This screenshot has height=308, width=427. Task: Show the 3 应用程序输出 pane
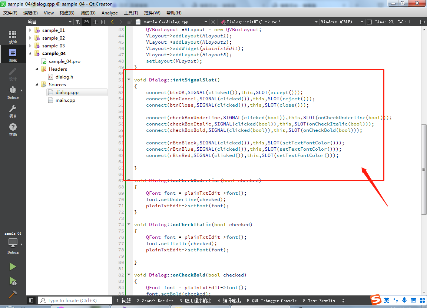(195, 301)
